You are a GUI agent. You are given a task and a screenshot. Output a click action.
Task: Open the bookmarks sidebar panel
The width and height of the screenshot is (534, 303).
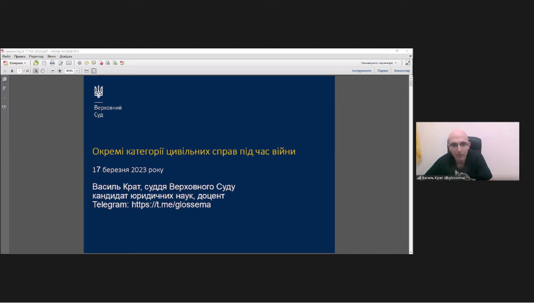(x=4, y=88)
